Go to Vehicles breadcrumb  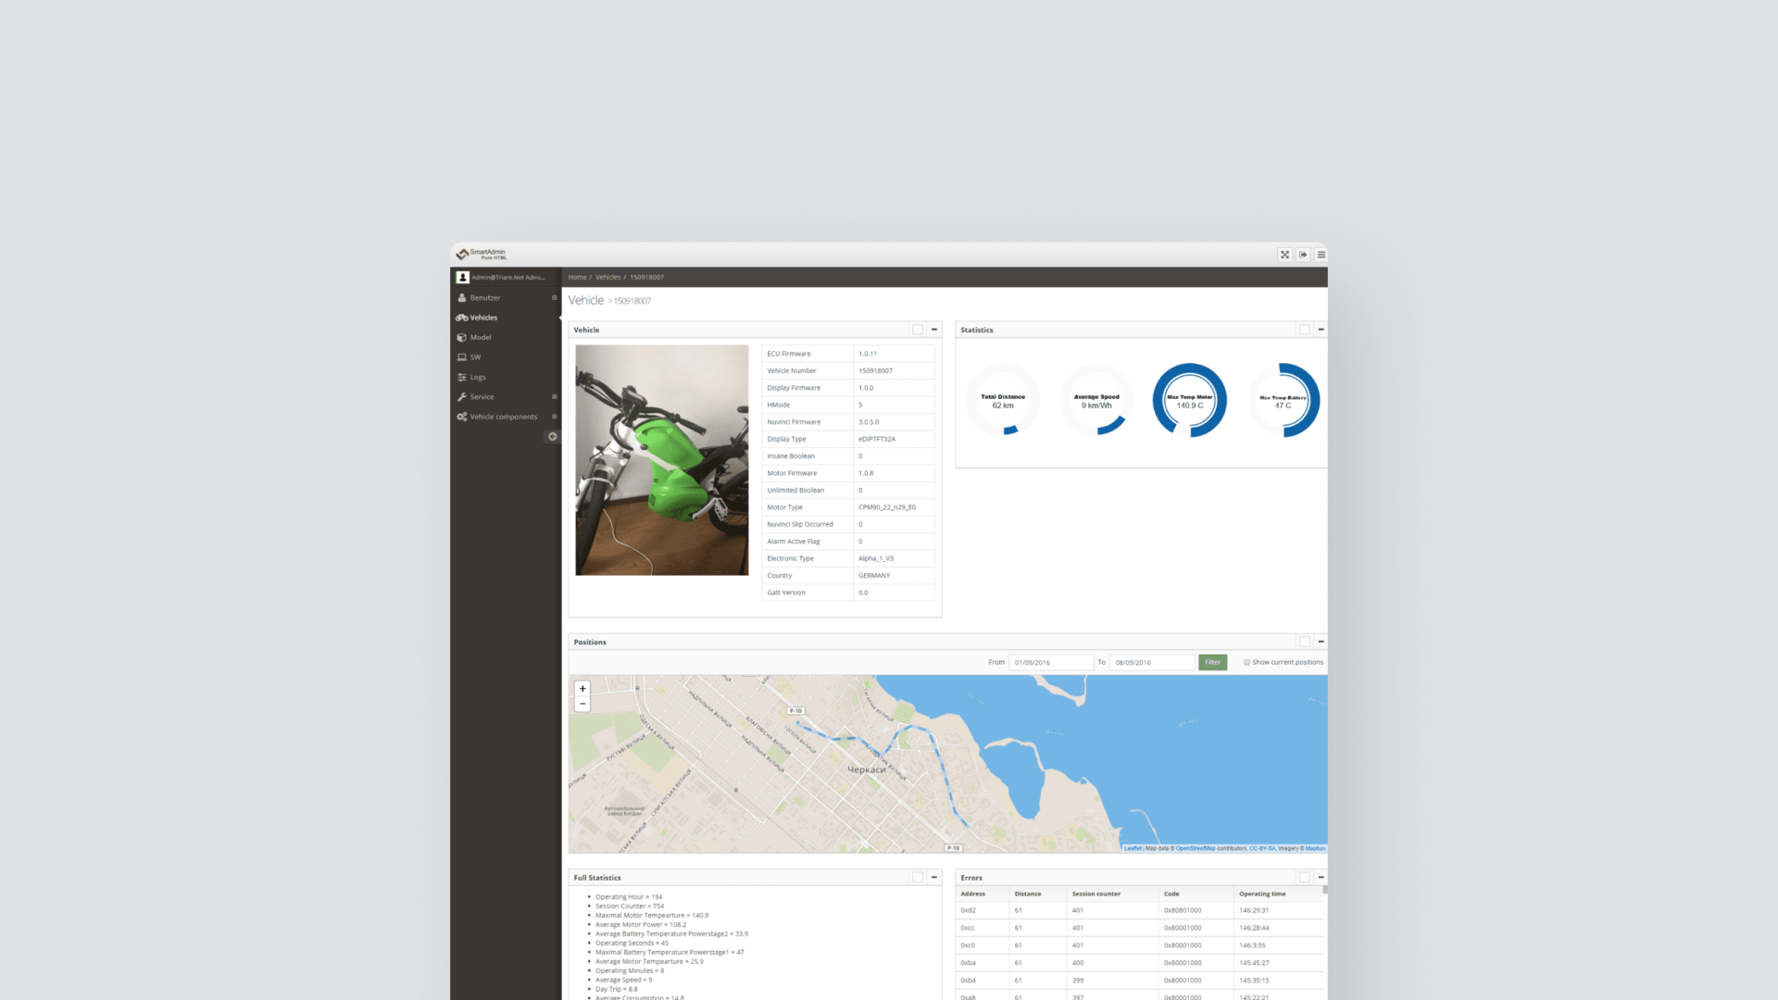pos(608,277)
